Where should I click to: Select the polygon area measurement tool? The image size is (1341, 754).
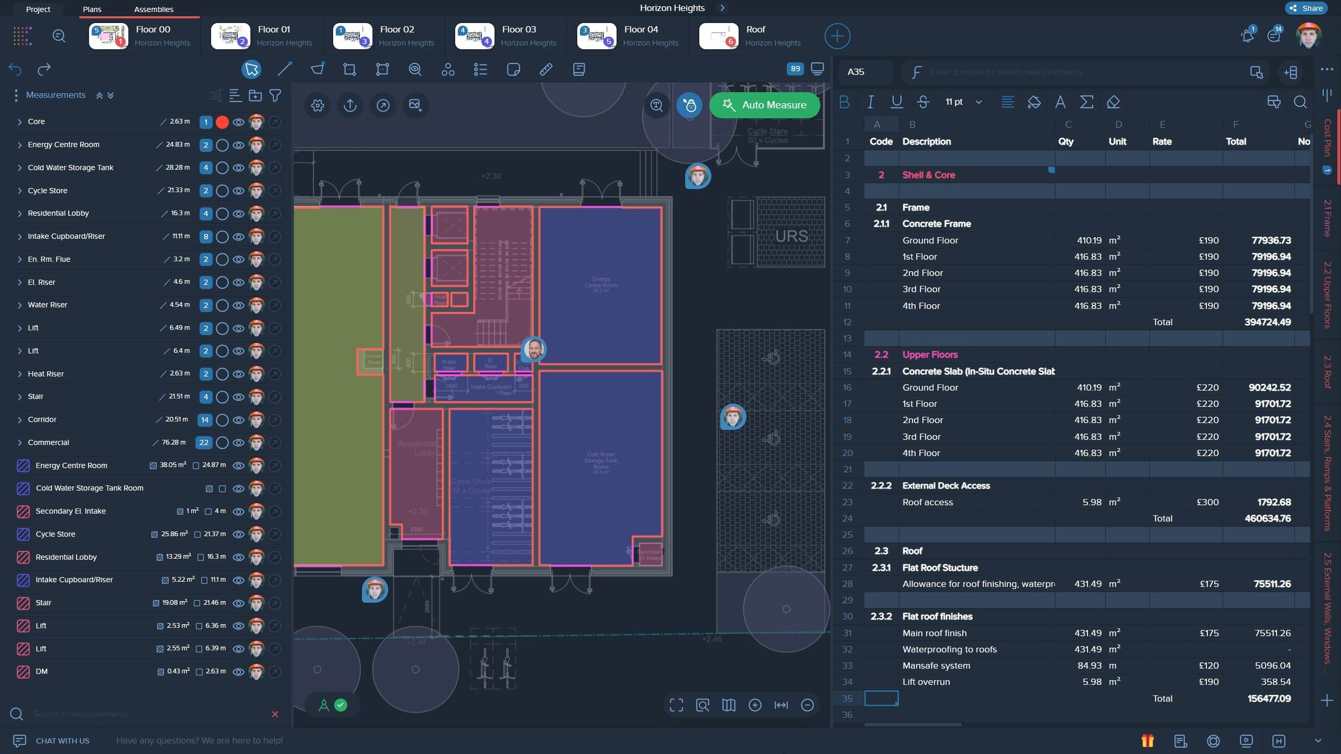[317, 69]
